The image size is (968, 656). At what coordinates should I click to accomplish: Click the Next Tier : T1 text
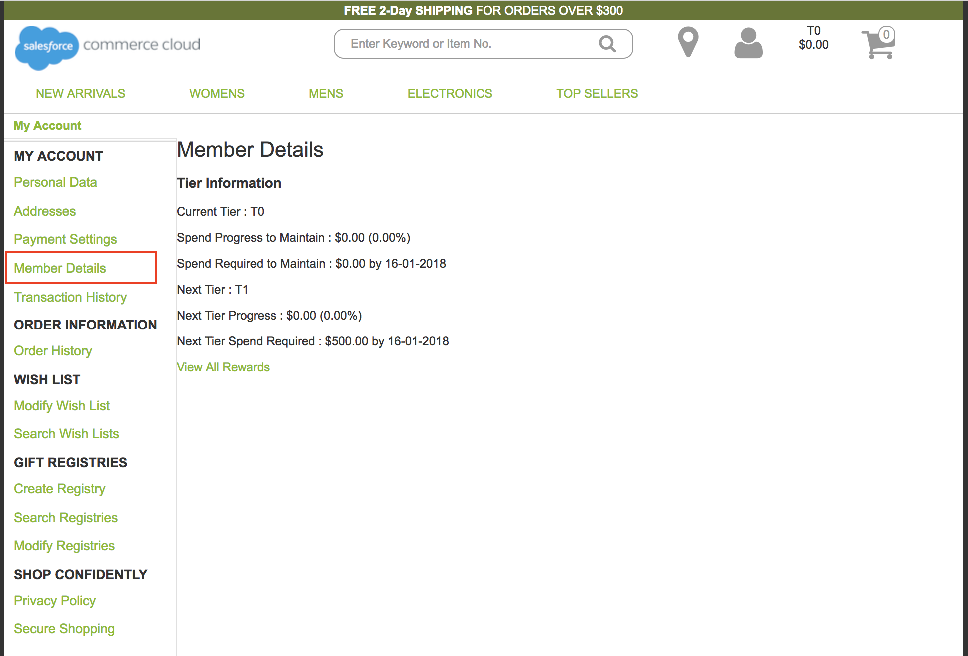coord(212,290)
